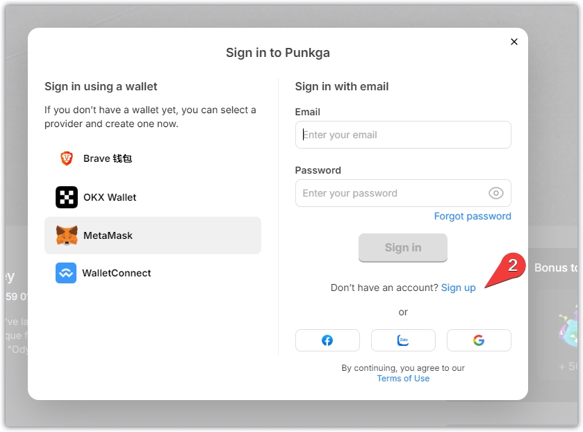The height and width of the screenshot is (432, 583).
Task: Sign in with the Google icon
Action: click(x=479, y=340)
